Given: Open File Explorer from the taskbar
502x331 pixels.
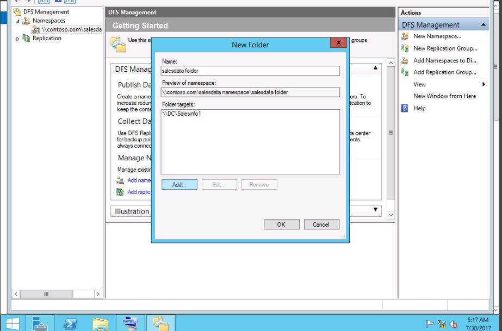Looking at the screenshot, I should pyautogui.click(x=100, y=323).
